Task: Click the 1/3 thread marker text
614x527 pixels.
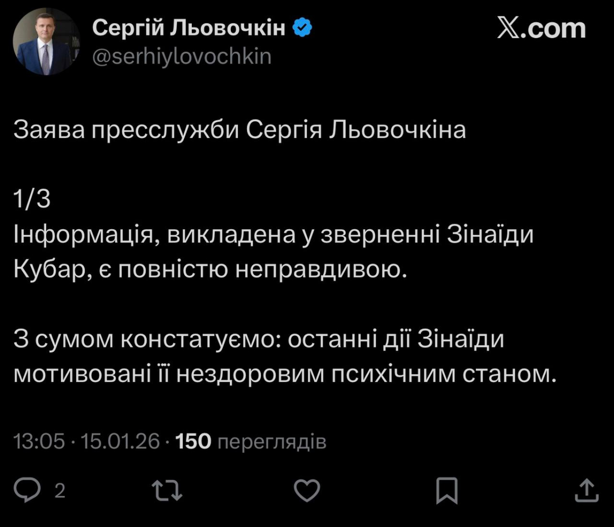Action: [32, 200]
